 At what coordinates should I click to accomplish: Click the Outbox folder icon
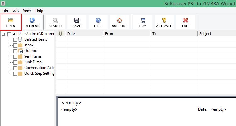click(x=20, y=51)
